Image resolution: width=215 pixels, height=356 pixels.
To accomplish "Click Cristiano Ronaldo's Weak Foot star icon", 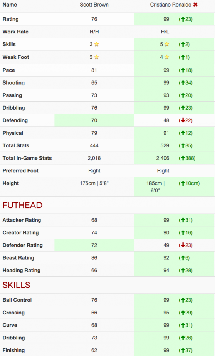I will pos(167,57).
